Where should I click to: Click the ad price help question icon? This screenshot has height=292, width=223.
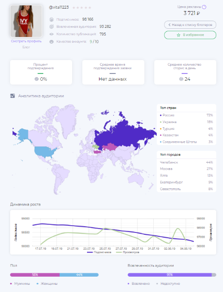(204, 7)
